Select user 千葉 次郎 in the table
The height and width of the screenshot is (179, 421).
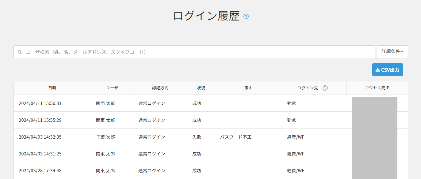105,137
